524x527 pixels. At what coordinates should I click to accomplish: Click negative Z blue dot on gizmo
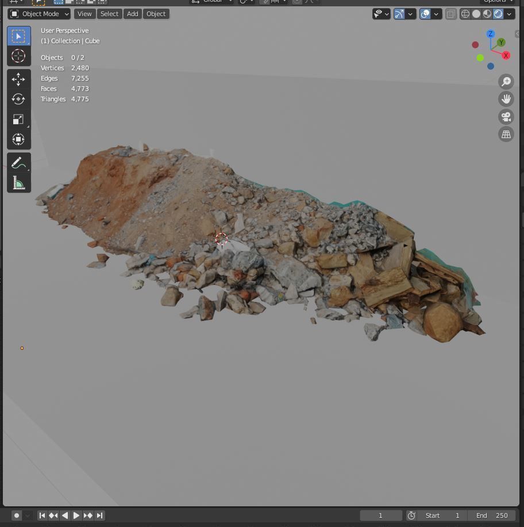tap(491, 66)
